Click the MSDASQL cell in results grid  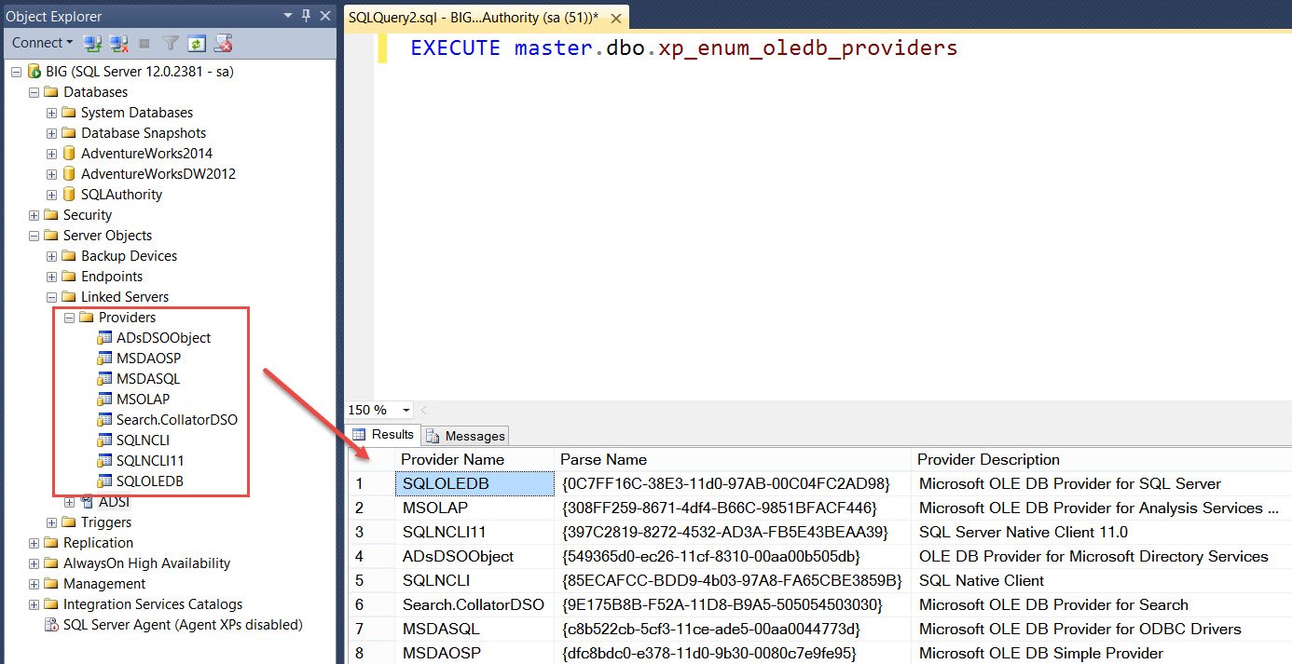(x=475, y=629)
